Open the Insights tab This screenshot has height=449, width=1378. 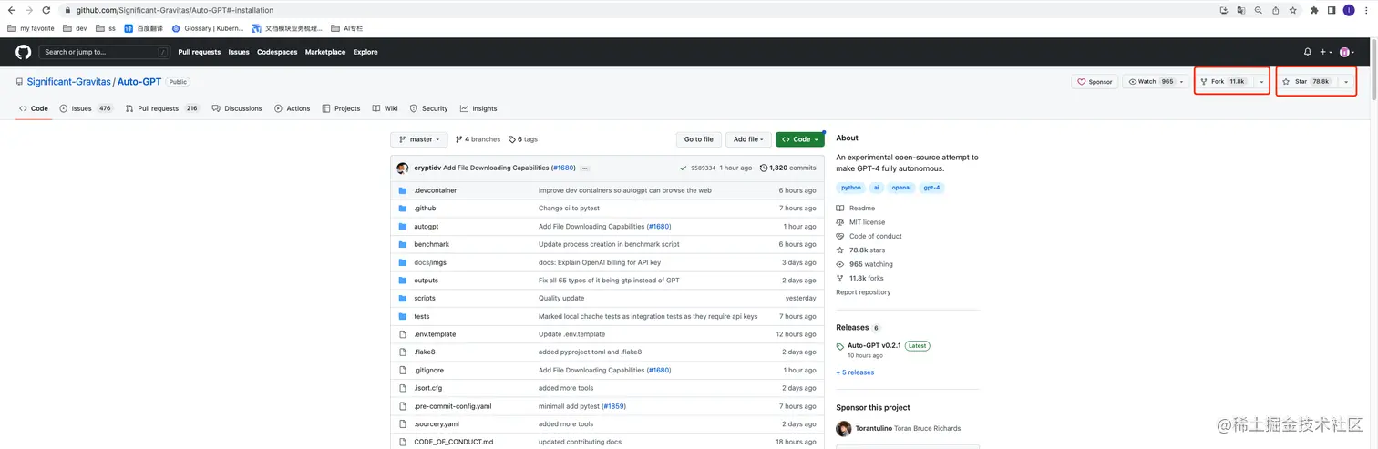click(x=478, y=108)
